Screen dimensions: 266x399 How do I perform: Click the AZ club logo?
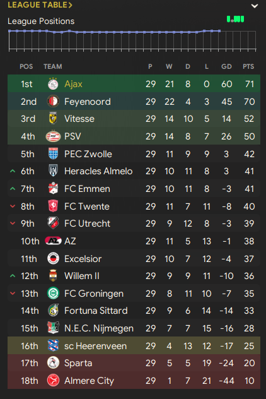53,241
